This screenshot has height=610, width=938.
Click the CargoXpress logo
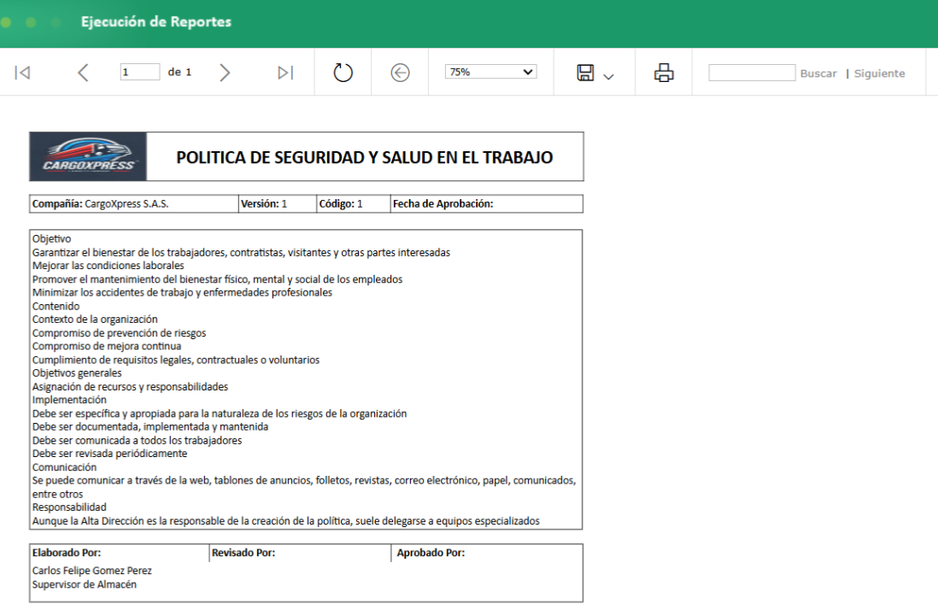click(x=87, y=155)
